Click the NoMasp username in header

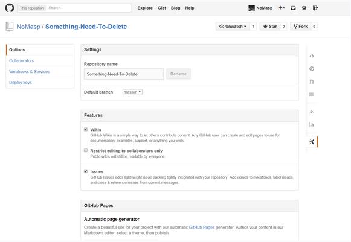click(265, 8)
